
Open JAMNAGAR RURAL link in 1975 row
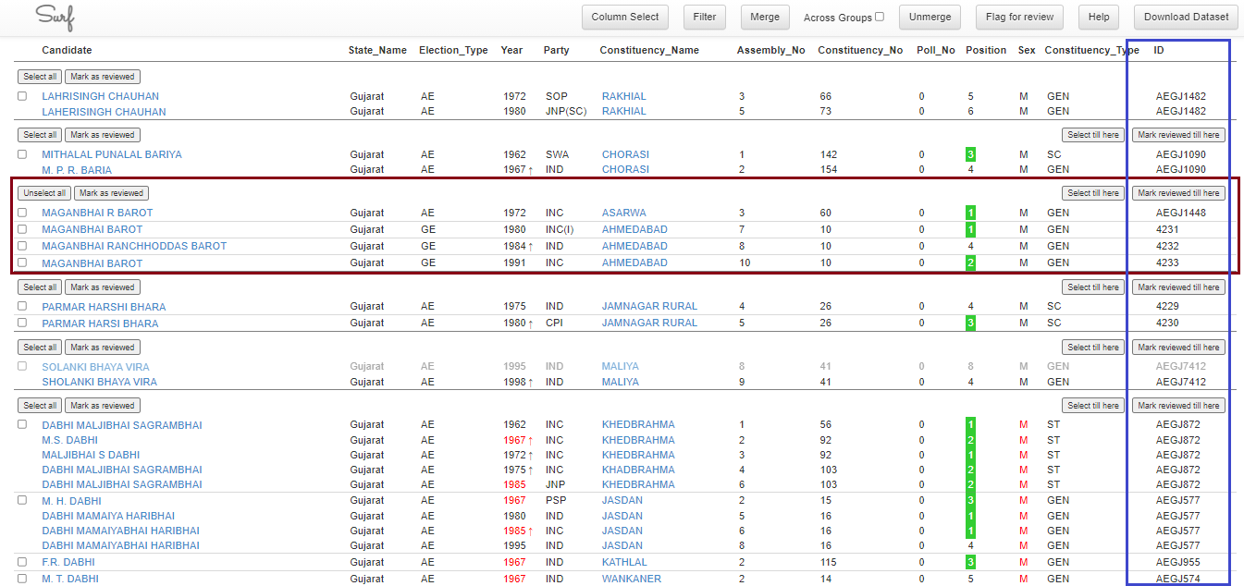[x=649, y=306]
